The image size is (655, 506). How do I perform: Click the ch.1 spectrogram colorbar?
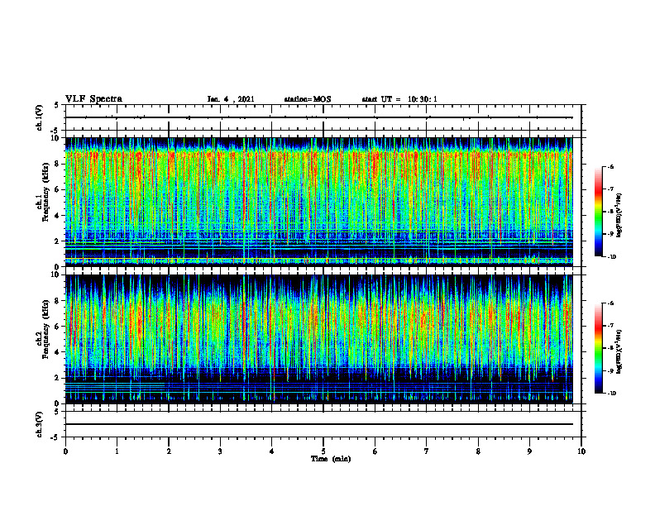click(598, 212)
